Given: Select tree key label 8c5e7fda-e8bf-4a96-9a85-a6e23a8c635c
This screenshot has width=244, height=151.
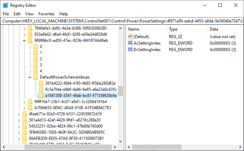Looking at the screenshot, I should [81, 89].
